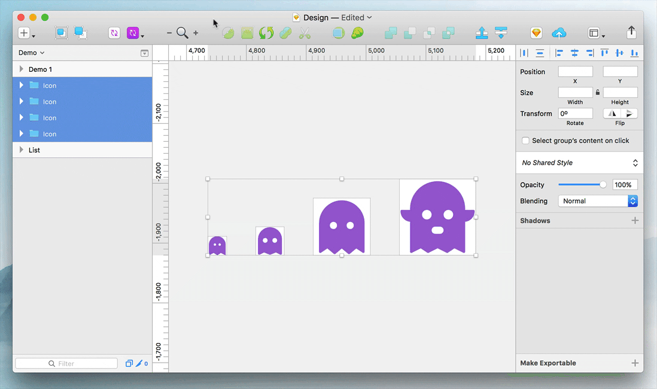Align layers to the top edge
This screenshot has width=657, height=389.
(604, 53)
